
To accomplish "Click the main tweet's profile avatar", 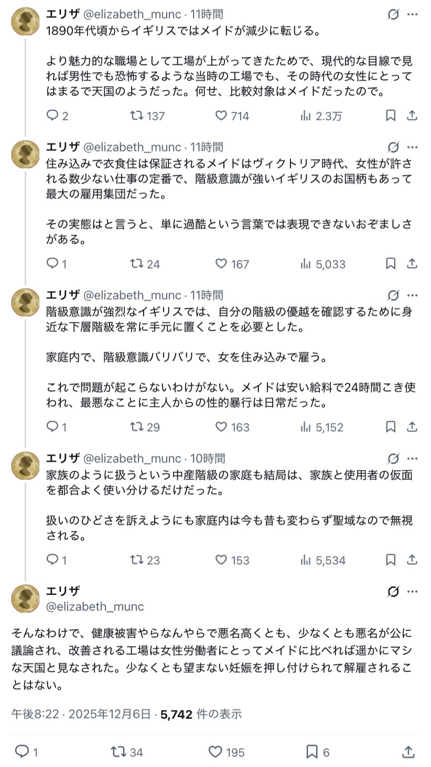I will coord(25,598).
